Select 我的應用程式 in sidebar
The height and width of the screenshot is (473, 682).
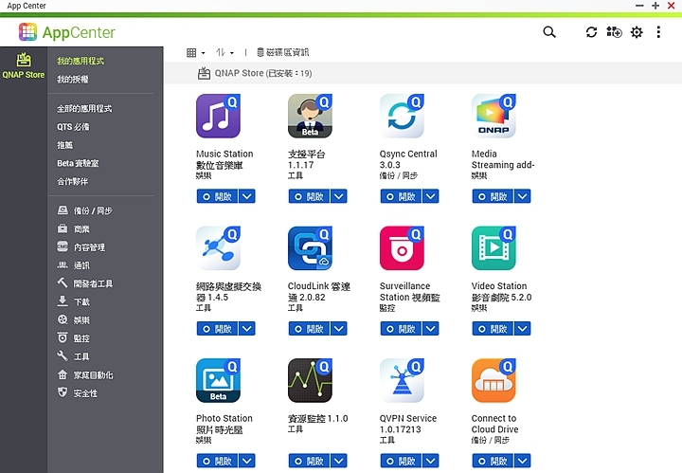[x=81, y=61]
